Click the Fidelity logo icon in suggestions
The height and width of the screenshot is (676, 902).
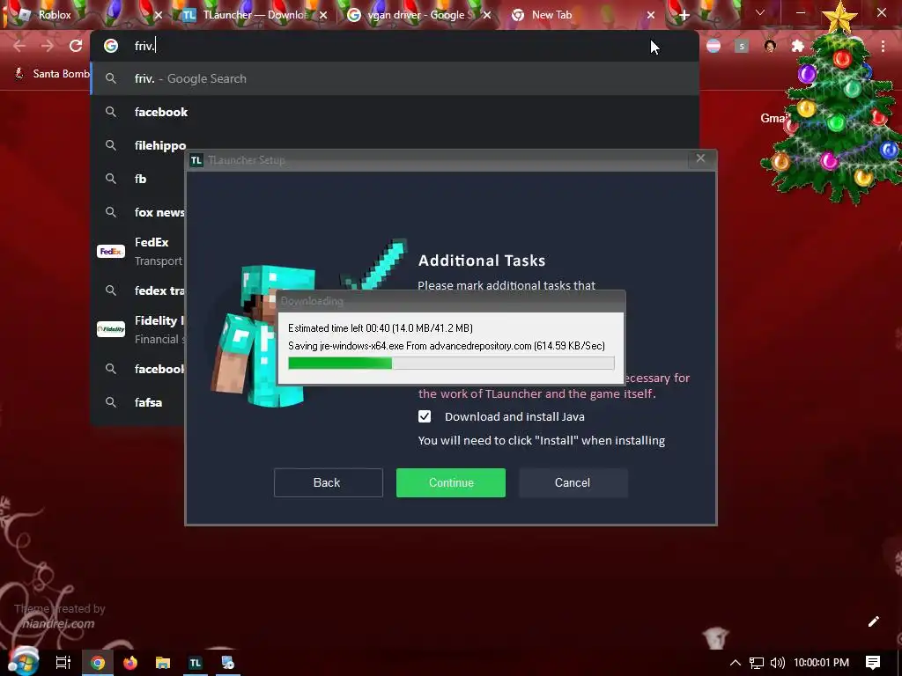click(x=111, y=329)
